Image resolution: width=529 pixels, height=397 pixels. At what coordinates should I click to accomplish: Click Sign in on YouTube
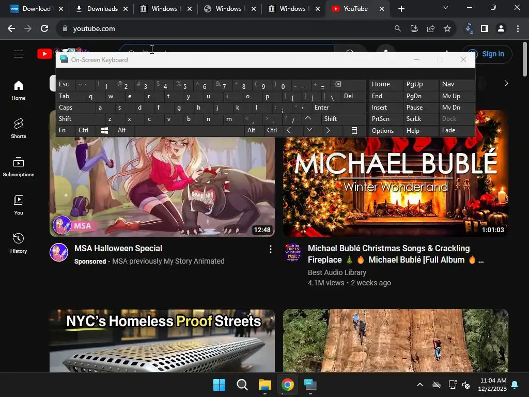[487, 54]
